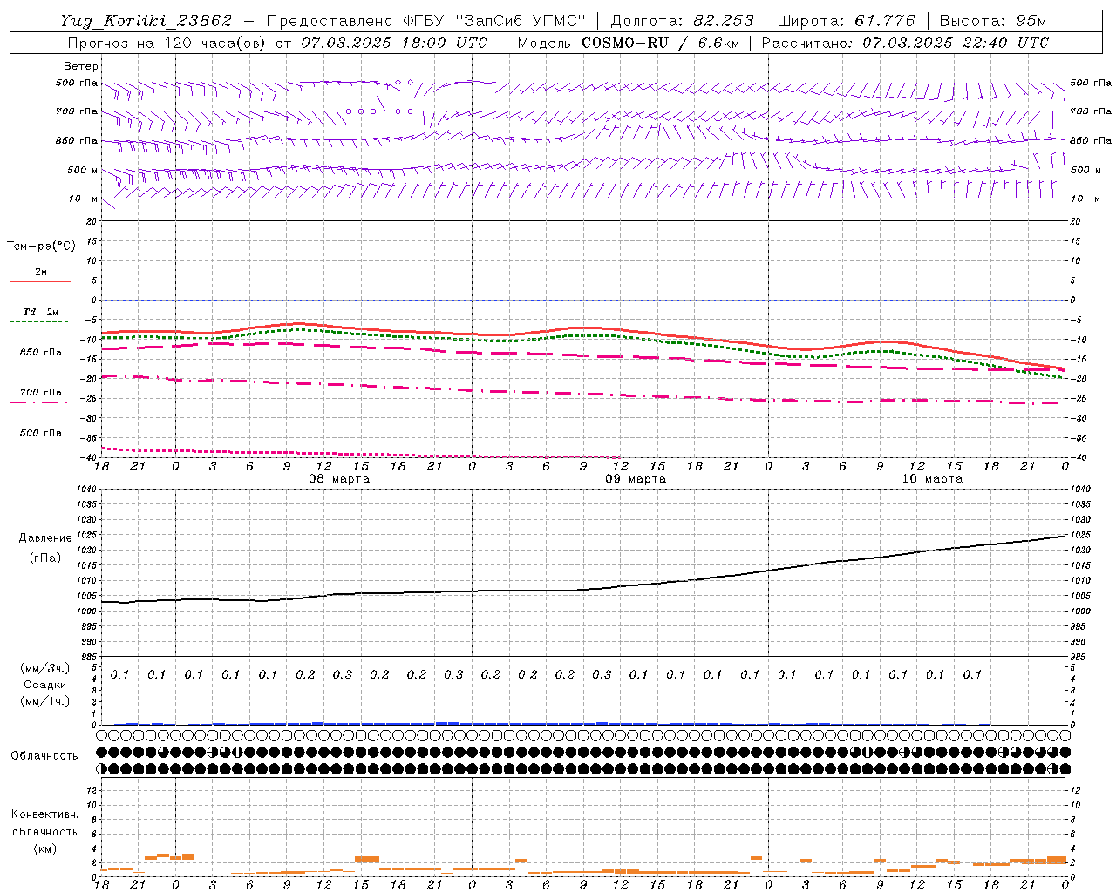Click the Широта: 61.776 value
The height and width of the screenshot is (892, 1116).
pyautogui.click(x=846, y=21)
